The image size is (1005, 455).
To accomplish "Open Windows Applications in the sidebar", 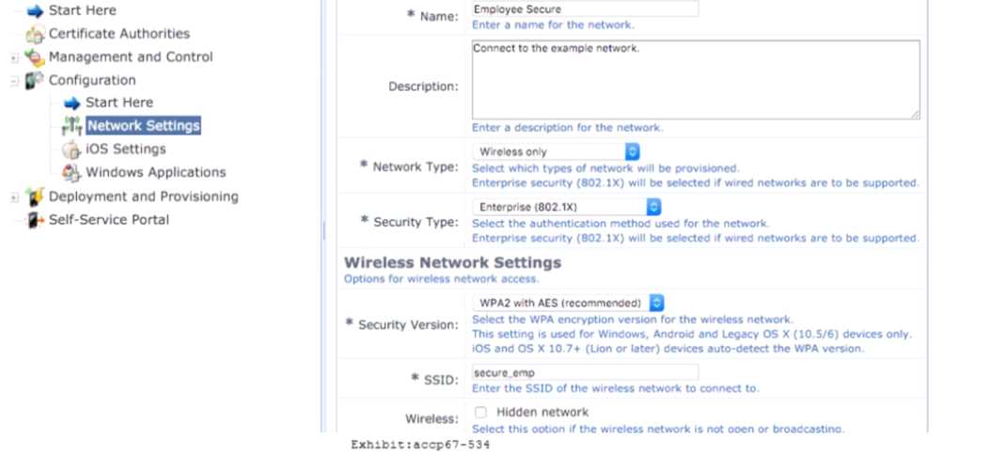I will [x=155, y=172].
